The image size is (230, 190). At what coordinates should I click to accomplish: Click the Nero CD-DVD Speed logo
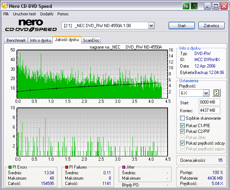point(31,25)
